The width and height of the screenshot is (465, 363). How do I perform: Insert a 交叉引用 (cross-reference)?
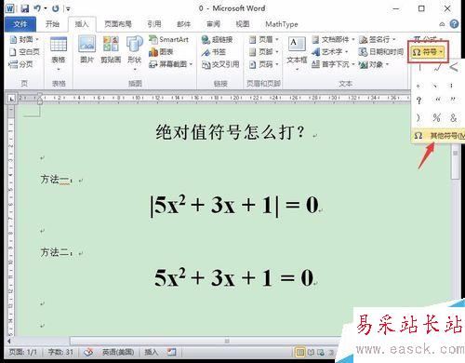(x=220, y=64)
